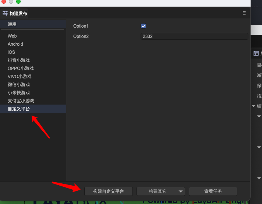
Task: Click the green maximize window button
Action: click(x=18, y=2)
